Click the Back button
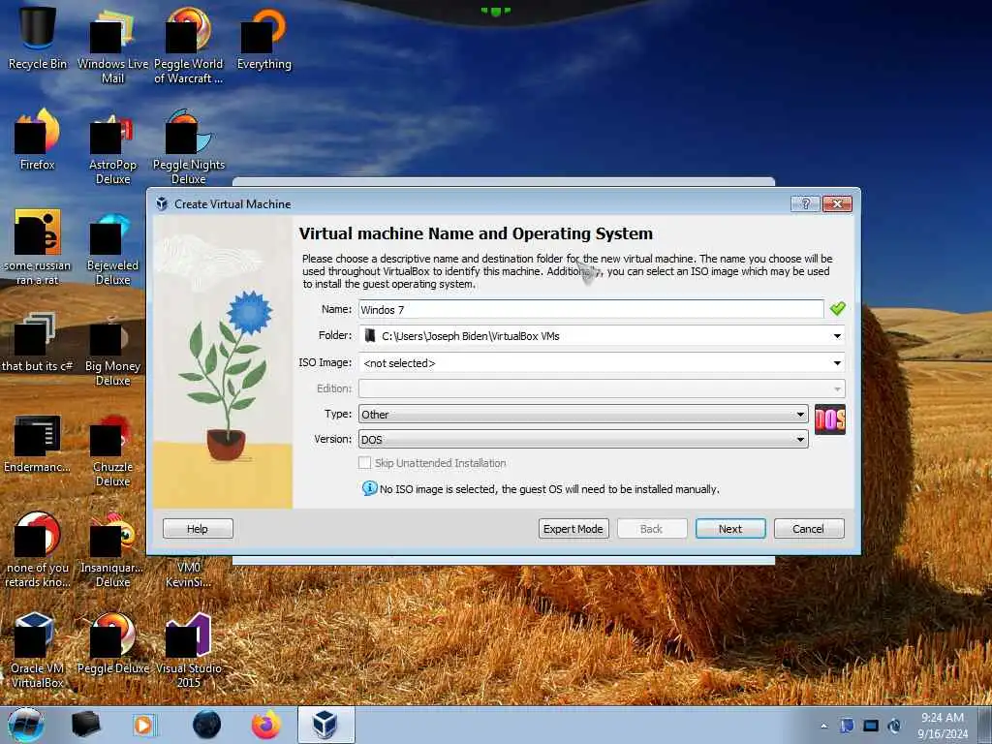Image resolution: width=992 pixels, height=744 pixels. coord(652,529)
